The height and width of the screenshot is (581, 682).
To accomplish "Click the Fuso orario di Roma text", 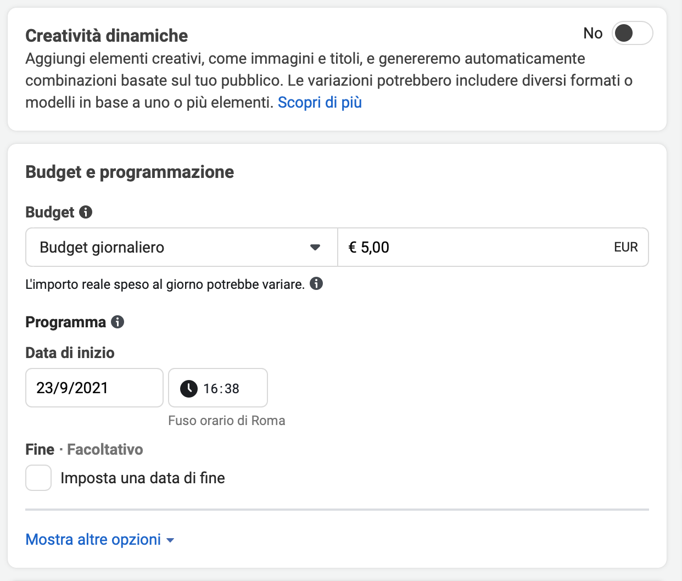I will pos(227,421).
